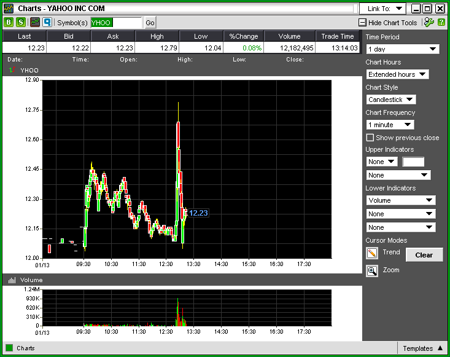This screenshot has height=357, width=450.
Task: Click Hide Chart Tools label
Action: pos(393,23)
